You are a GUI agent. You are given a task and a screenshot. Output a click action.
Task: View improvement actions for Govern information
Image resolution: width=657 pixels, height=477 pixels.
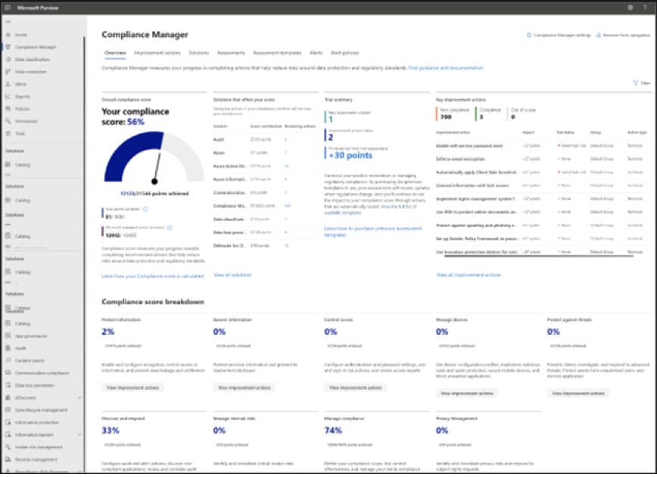pyautogui.click(x=244, y=388)
